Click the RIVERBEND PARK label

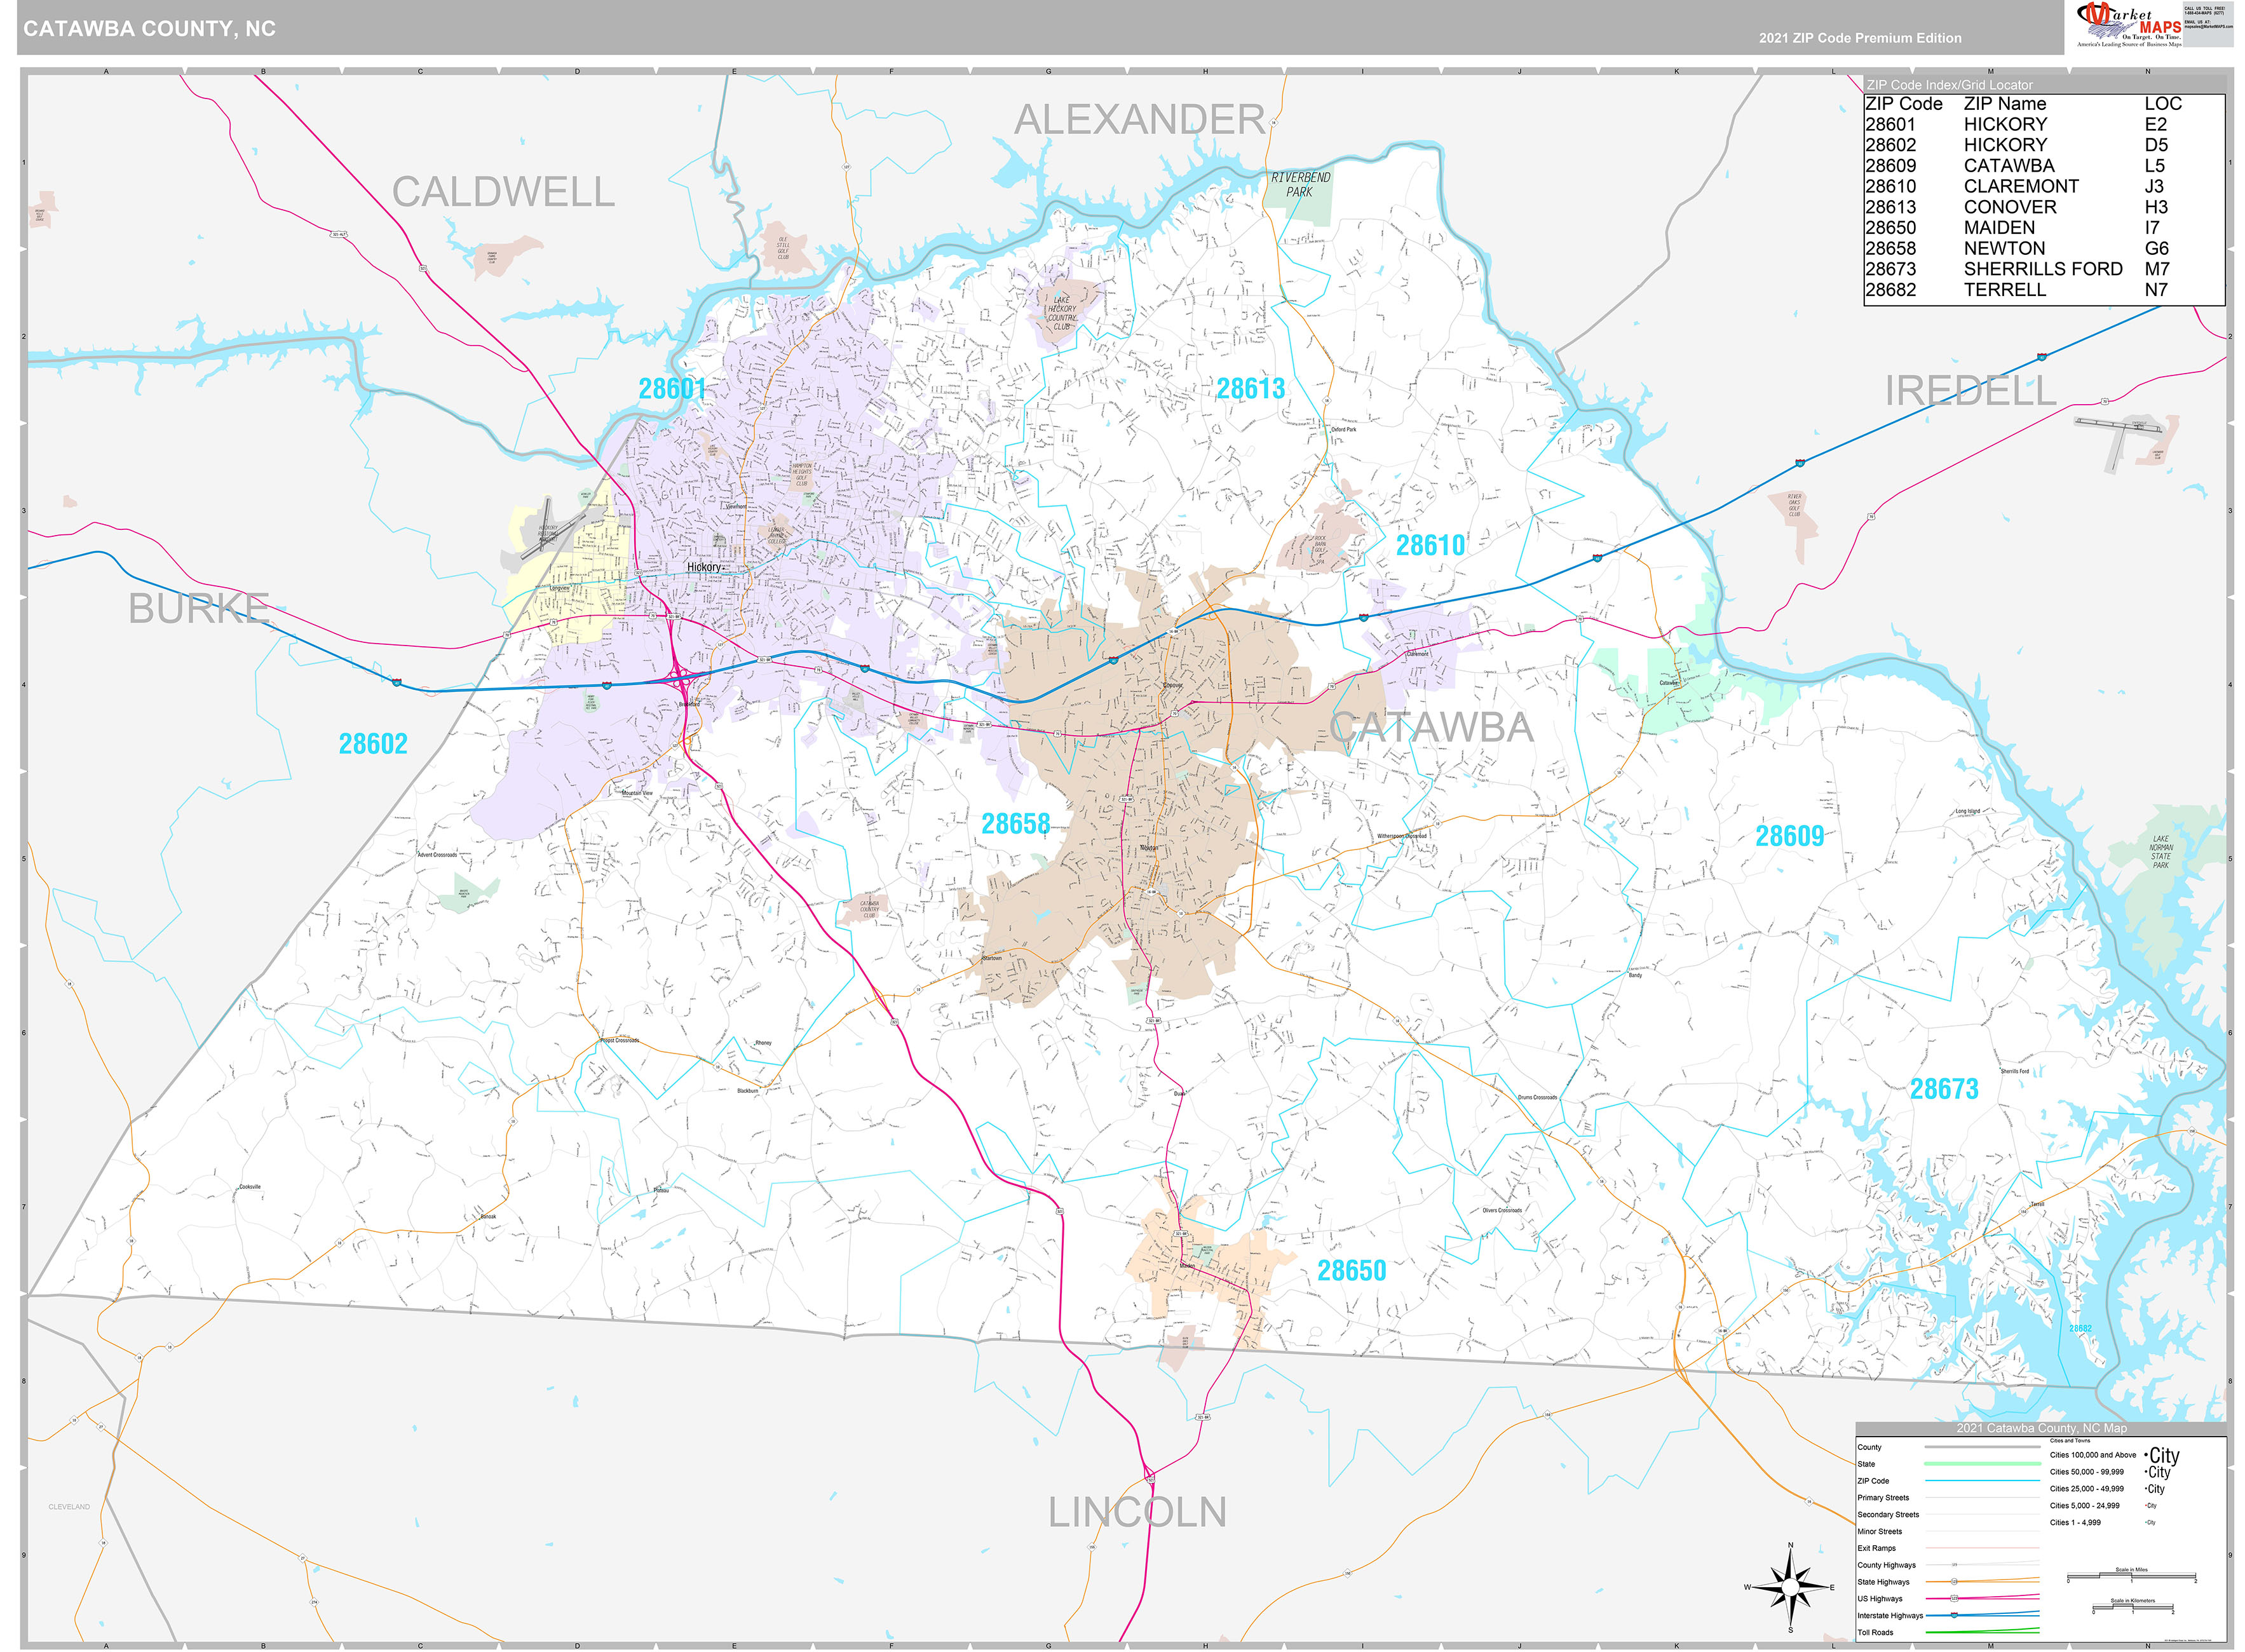pos(1300,185)
